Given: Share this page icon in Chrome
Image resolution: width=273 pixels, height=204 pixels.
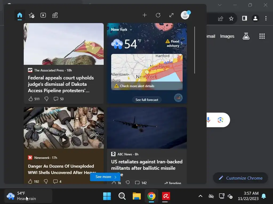Looking at the screenshot, I should point(220,18).
